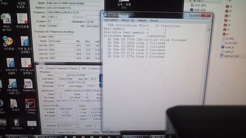The width and height of the screenshot is (246, 138).
Task: Click the Super PI scrollbar up arrow
Action: [x=208, y=26]
